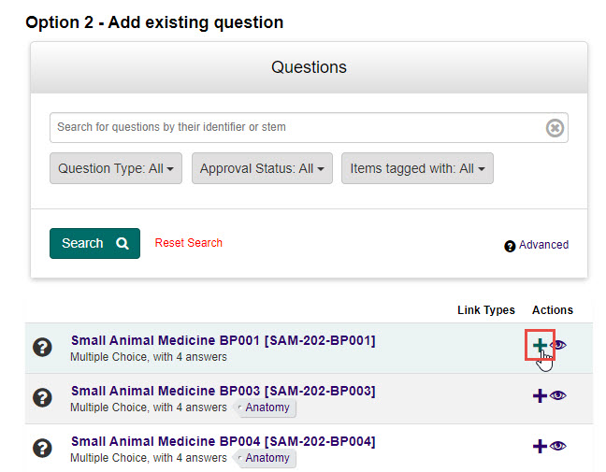This screenshot has width=606, height=472.
Task: Click question mark icon beside BP004
Action: [x=42, y=449]
